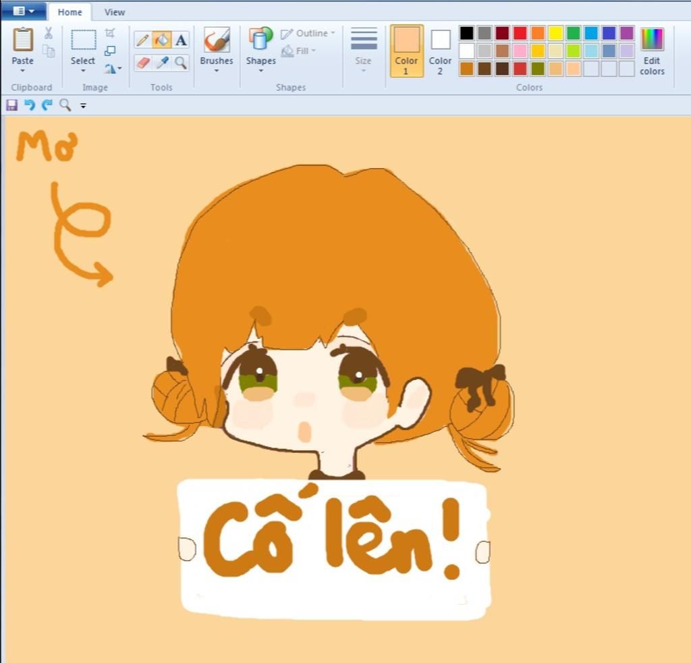Expand the Select dropdown arrow
The width and height of the screenshot is (691, 663).
click(x=83, y=70)
